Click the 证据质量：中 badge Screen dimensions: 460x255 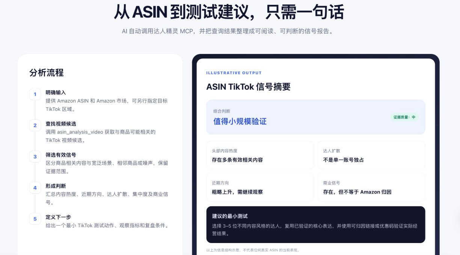(x=404, y=117)
